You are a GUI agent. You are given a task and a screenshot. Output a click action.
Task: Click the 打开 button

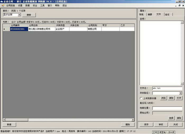click(x=179, y=98)
